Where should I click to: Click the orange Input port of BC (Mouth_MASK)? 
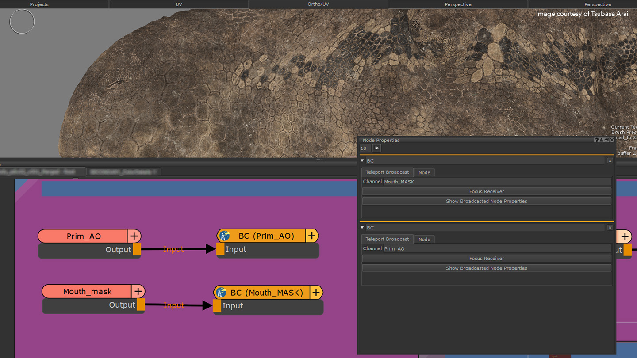[x=217, y=306]
